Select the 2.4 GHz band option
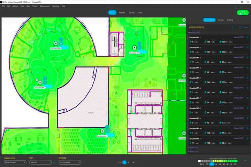The width and height of the screenshot is (251, 167). click(120, 162)
